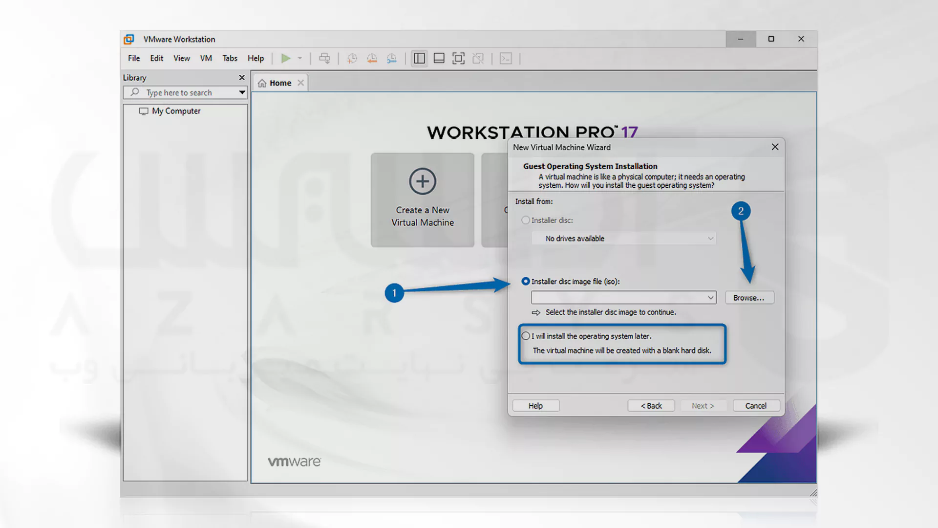Click the < Back button
The height and width of the screenshot is (528, 938).
(651, 406)
